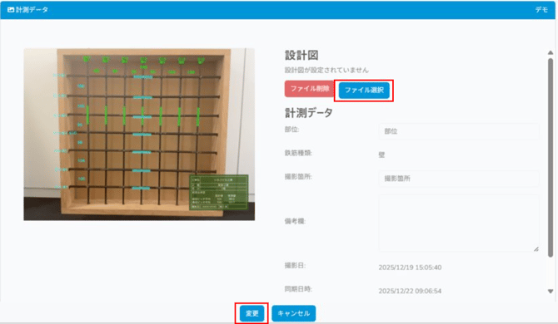Click the vertical scrollbar thumb

click(x=551, y=158)
